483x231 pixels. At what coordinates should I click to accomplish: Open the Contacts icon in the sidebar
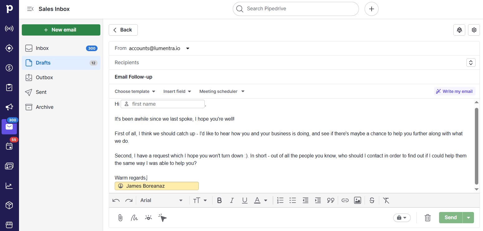tap(9, 166)
